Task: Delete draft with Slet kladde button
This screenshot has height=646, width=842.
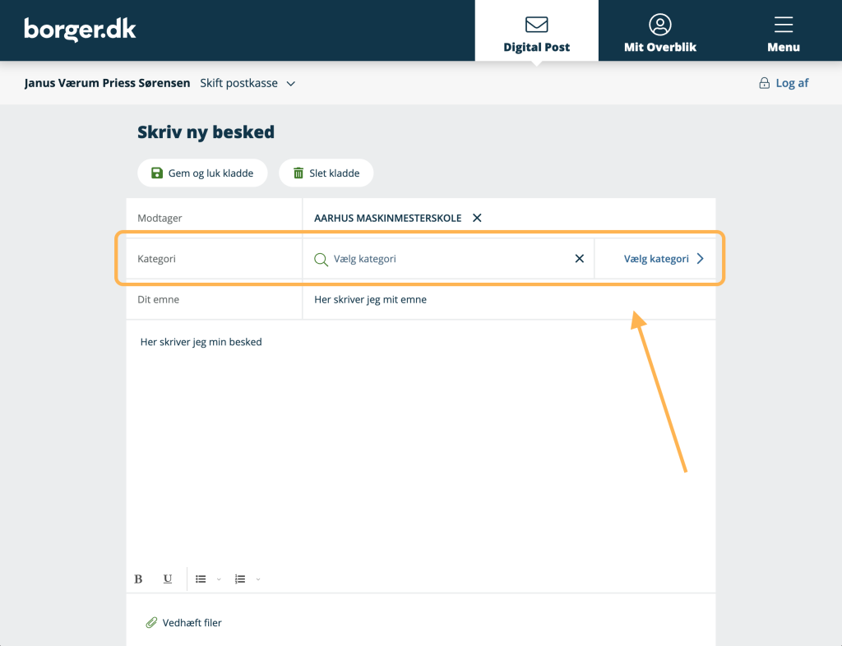Action: point(326,173)
